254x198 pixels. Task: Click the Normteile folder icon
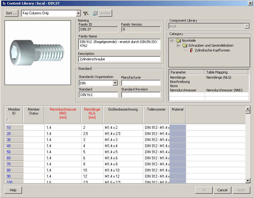178,41
